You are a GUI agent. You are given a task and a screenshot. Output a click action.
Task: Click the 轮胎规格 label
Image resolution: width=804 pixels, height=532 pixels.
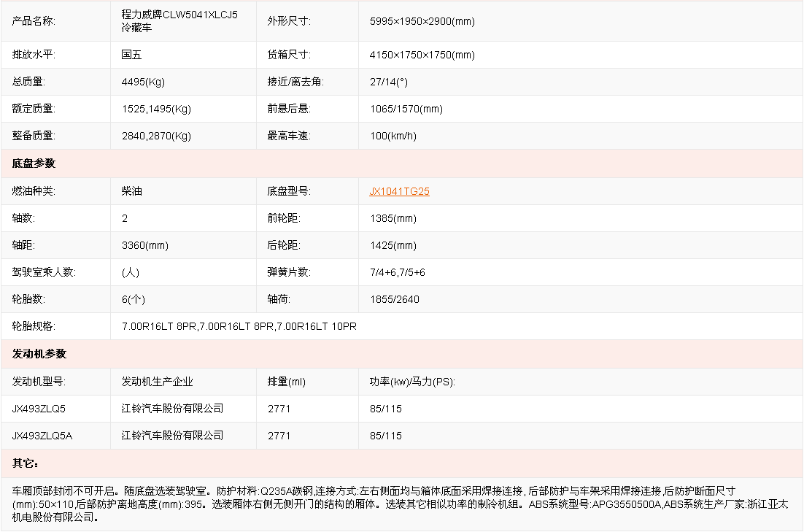tap(34, 326)
